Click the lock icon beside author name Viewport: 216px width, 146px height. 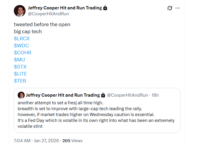point(105,8)
